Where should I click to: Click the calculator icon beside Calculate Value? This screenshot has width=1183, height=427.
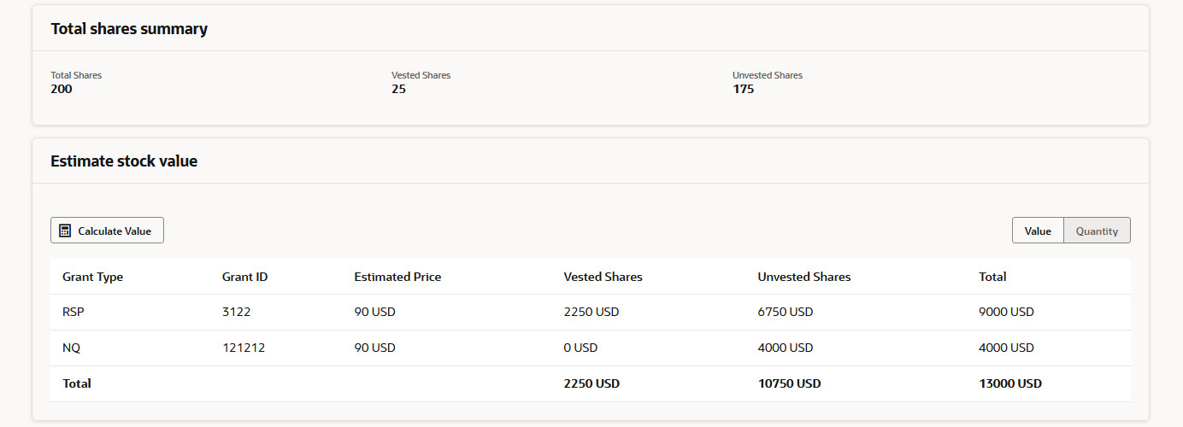[x=65, y=231]
